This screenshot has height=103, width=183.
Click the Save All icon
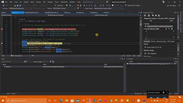(x=20, y=5)
